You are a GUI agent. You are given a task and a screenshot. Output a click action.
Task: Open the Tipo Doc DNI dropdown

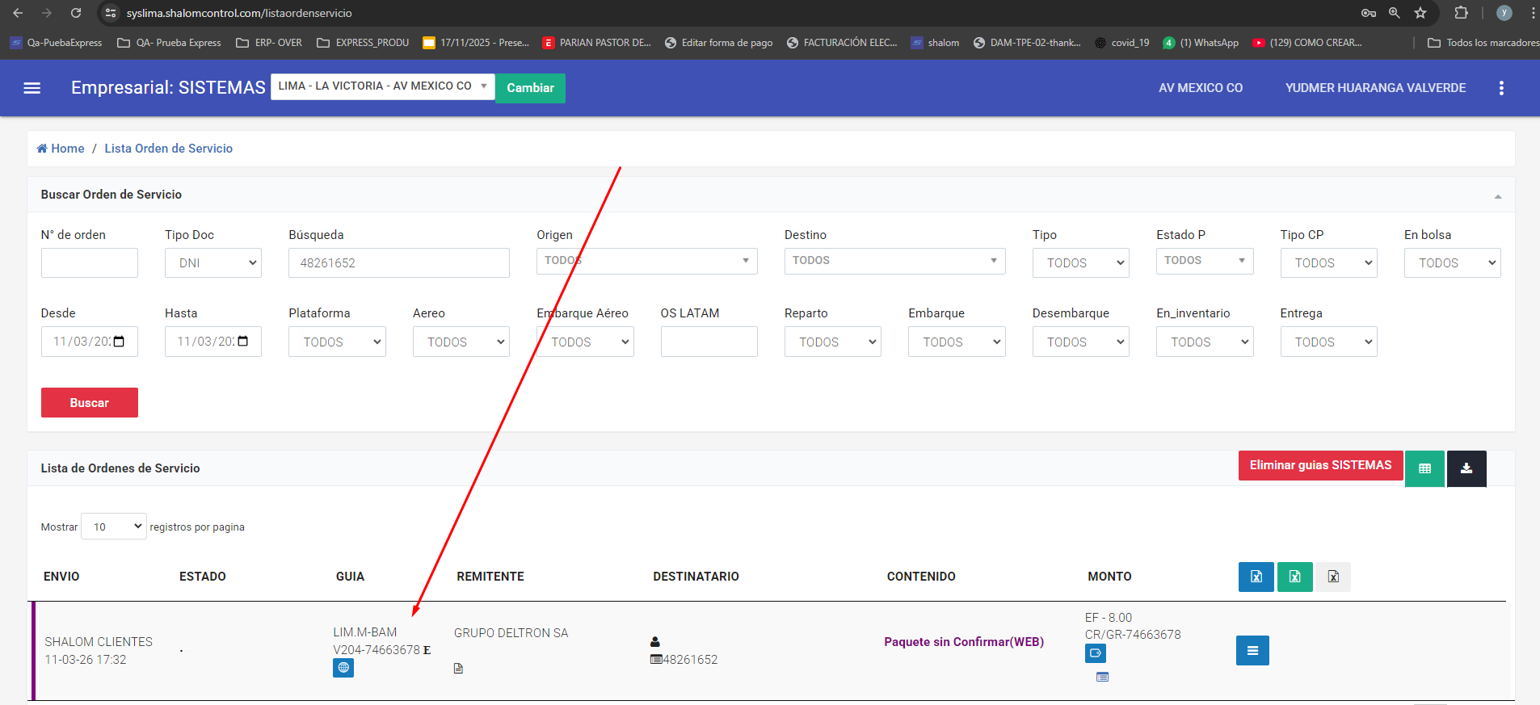(213, 263)
